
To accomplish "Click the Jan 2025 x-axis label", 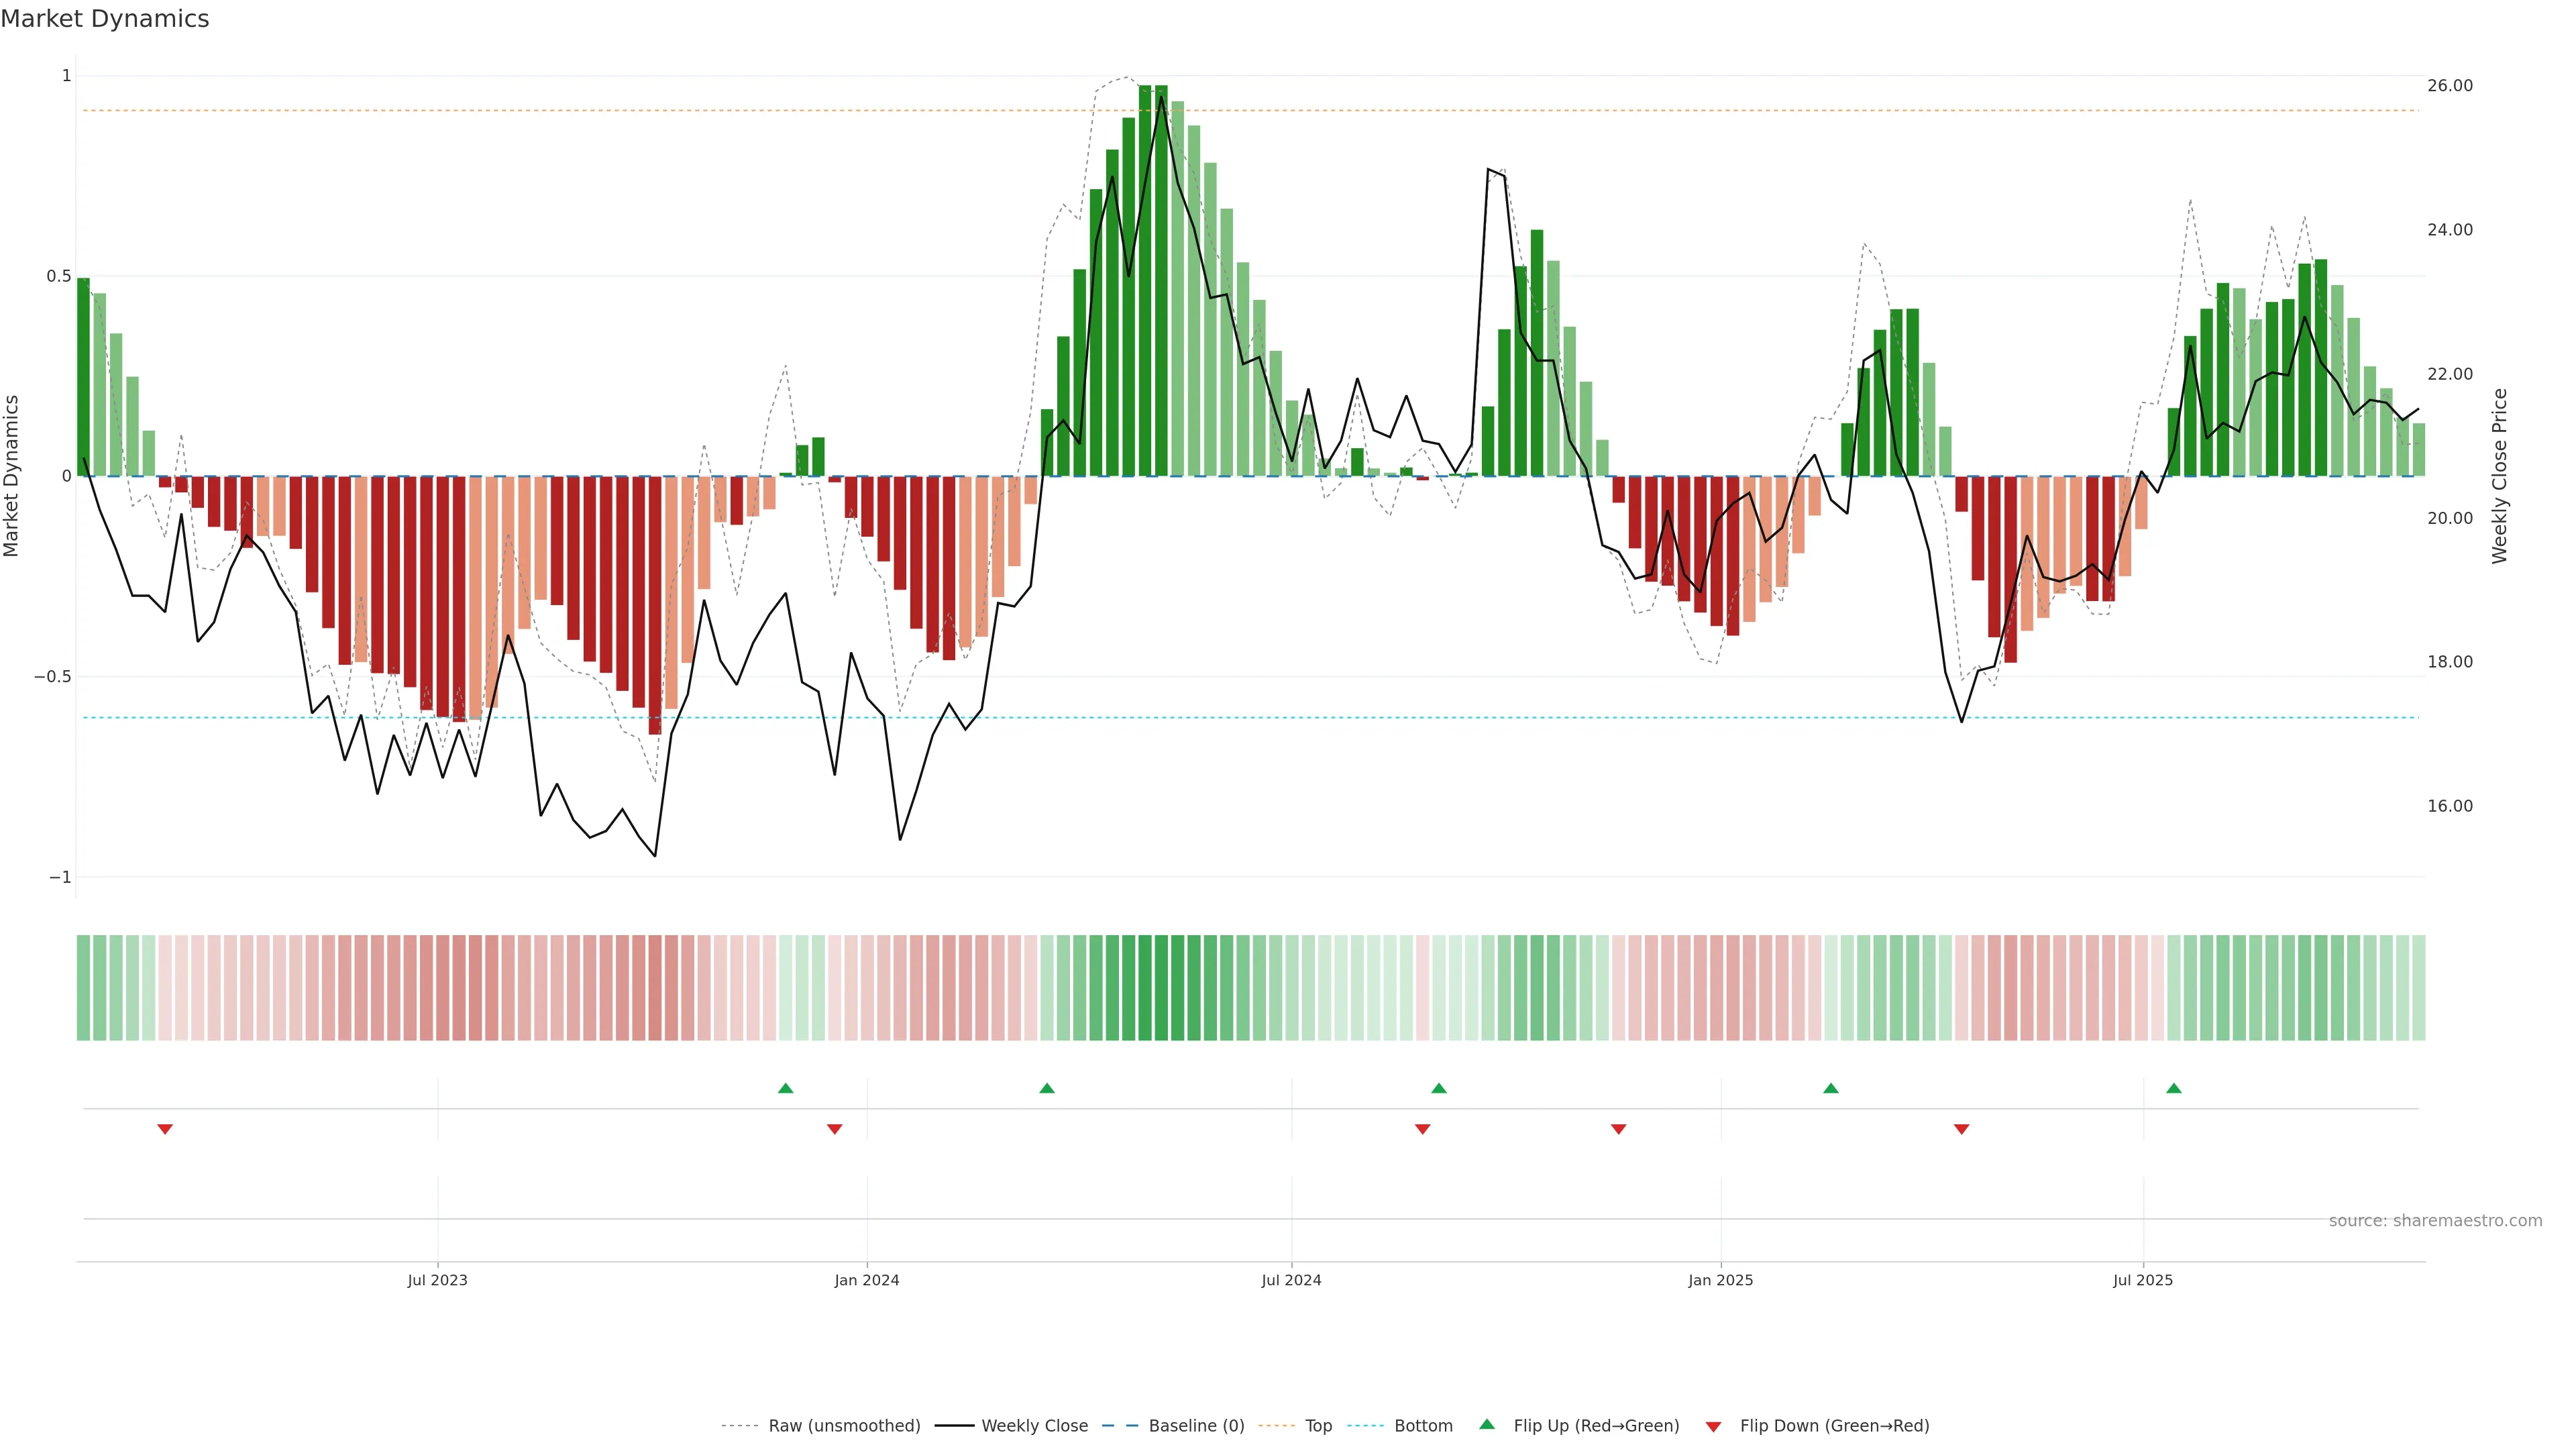I will click(1720, 1280).
